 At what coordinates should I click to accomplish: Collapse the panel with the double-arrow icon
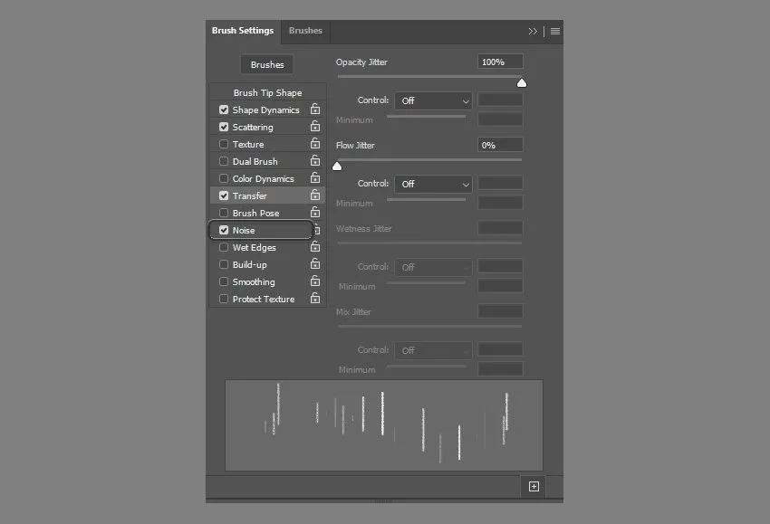point(533,31)
